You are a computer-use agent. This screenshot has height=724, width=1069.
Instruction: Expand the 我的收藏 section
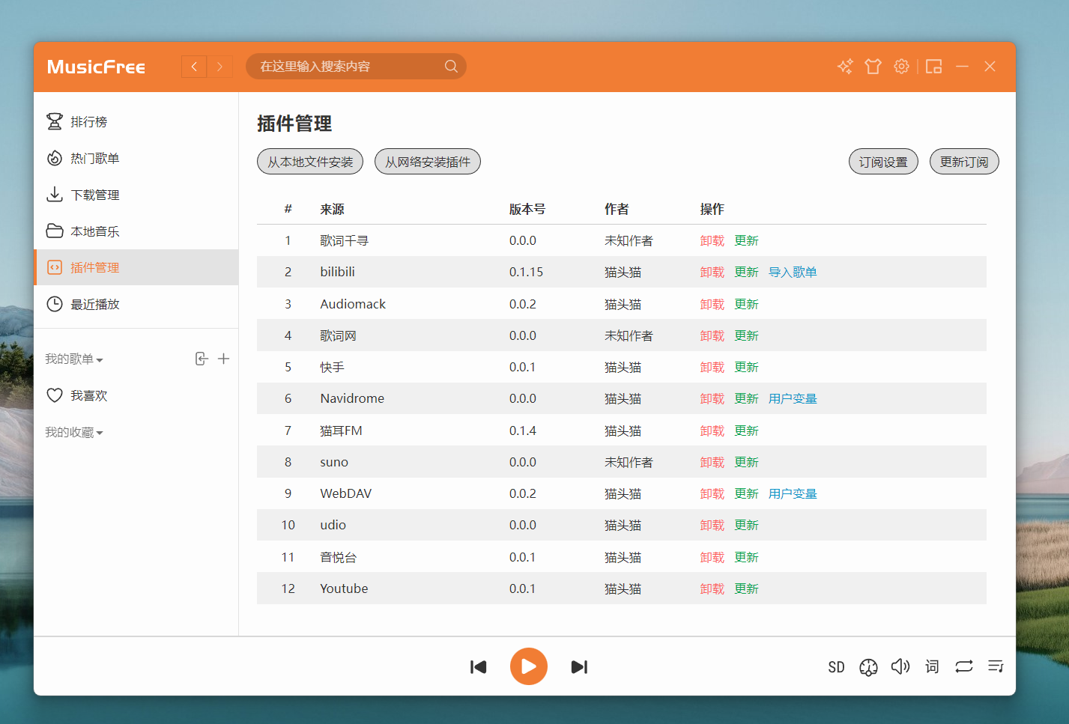[x=73, y=433]
